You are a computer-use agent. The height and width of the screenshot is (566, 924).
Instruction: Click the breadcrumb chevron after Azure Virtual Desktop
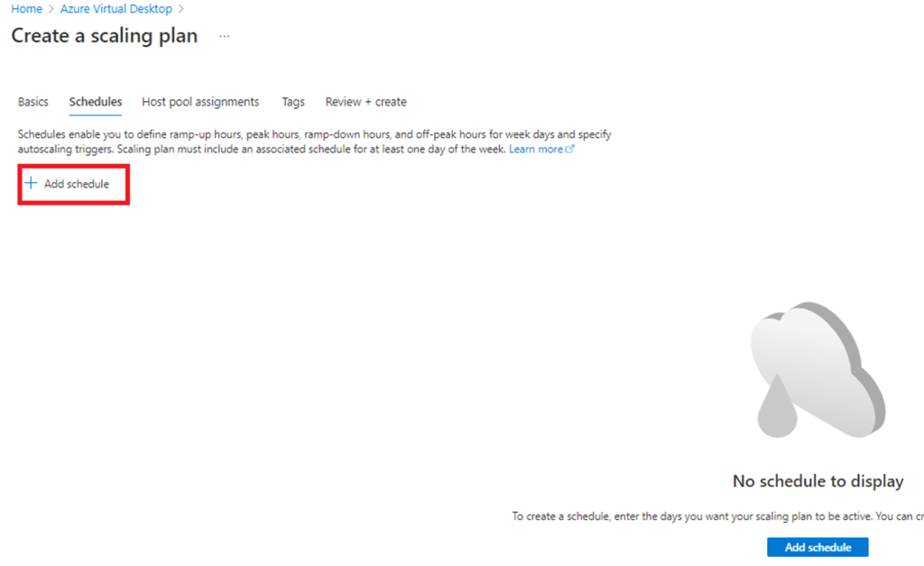coord(181,9)
